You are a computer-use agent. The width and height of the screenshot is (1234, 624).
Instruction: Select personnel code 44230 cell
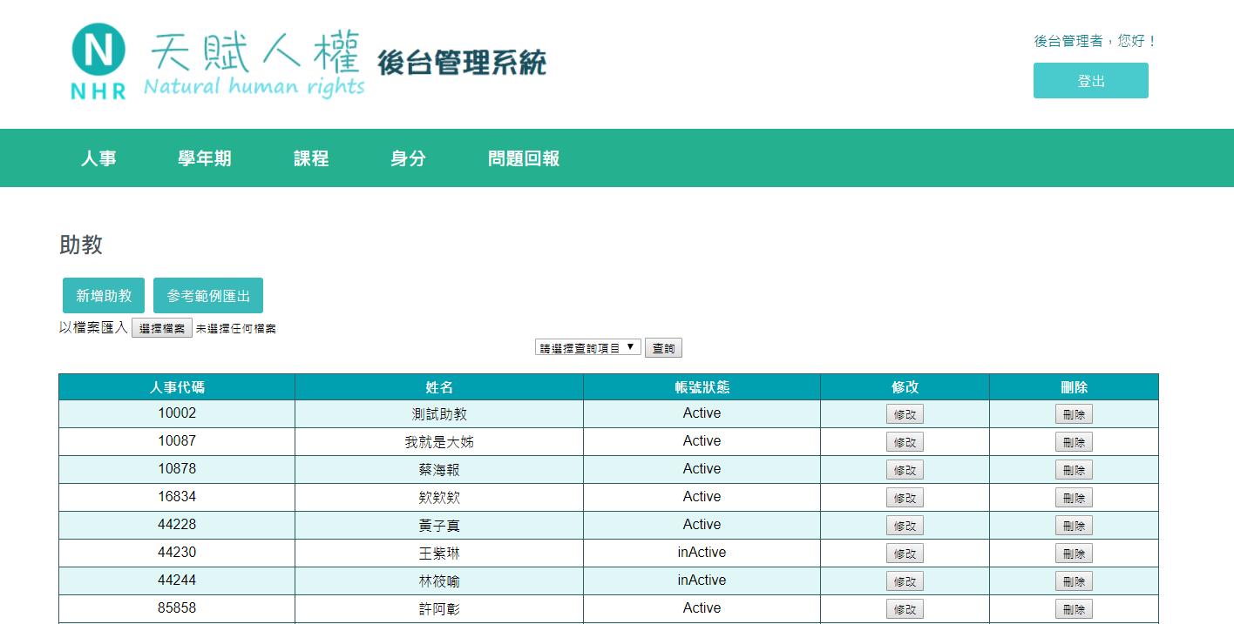pyautogui.click(x=177, y=553)
